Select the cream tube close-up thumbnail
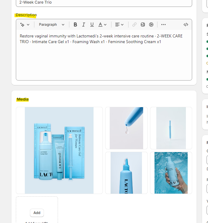The image size is (208, 223). [x=126, y=173]
